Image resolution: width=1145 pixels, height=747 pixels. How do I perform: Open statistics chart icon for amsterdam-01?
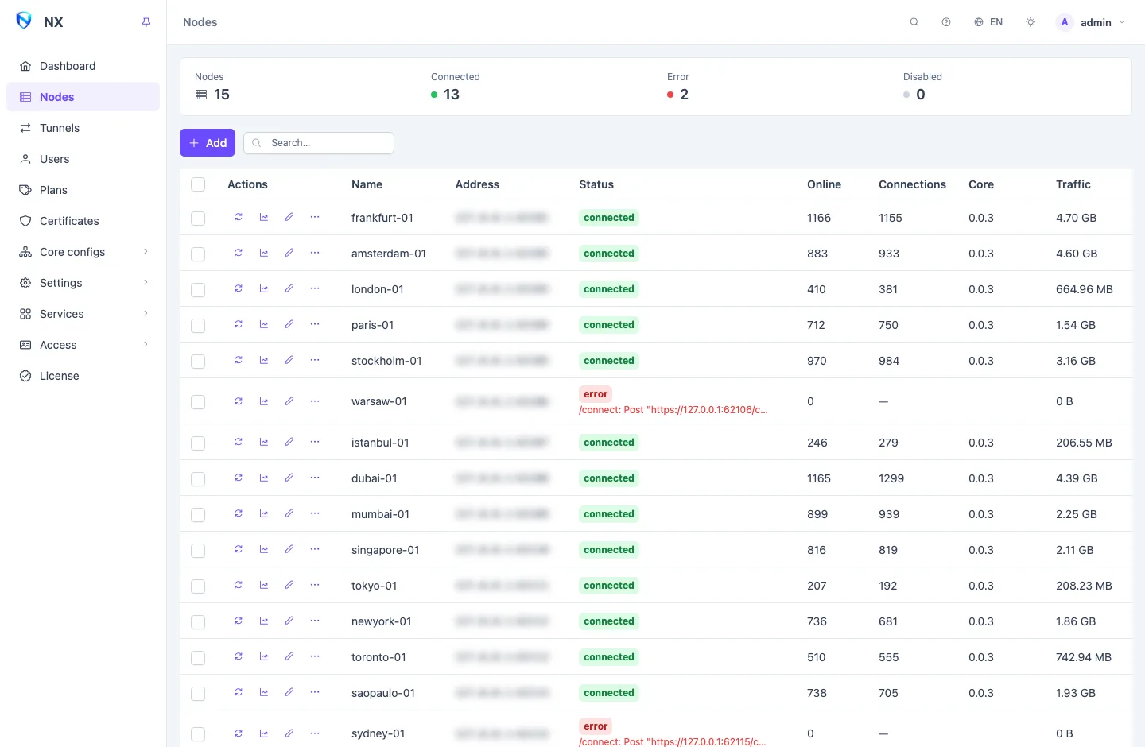(264, 253)
